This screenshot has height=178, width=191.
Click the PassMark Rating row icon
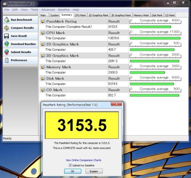(x=43, y=22)
